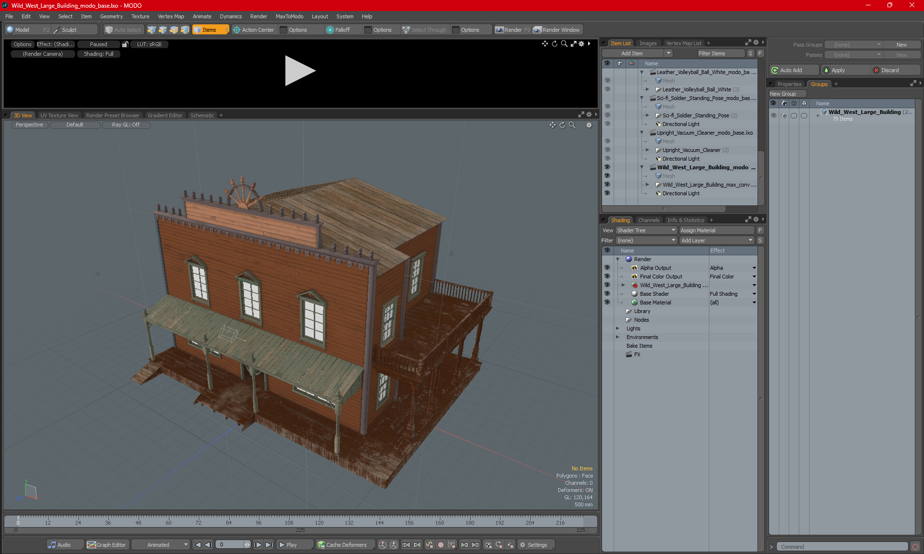Select the Materials selection mode icon
This screenshot has height=554, width=924.
coord(185,30)
